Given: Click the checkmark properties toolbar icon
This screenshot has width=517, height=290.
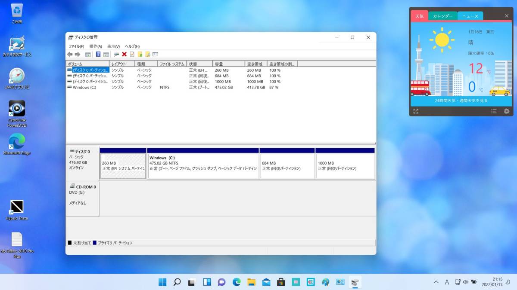Looking at the screenshot, I should (132, 54).
